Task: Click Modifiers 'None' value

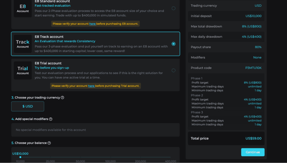Action: click(x=257, y=57)
